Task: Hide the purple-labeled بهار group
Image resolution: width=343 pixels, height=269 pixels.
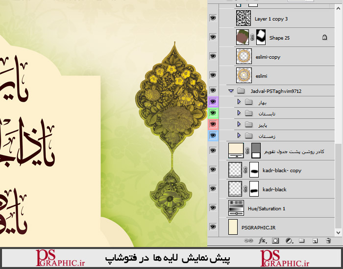Action: [213, 102]
